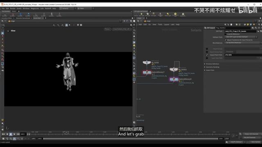Viewport: 262px width, 147px height.
Task: Open the camera selection dropdown in the viewport
Action: (122, 29)
